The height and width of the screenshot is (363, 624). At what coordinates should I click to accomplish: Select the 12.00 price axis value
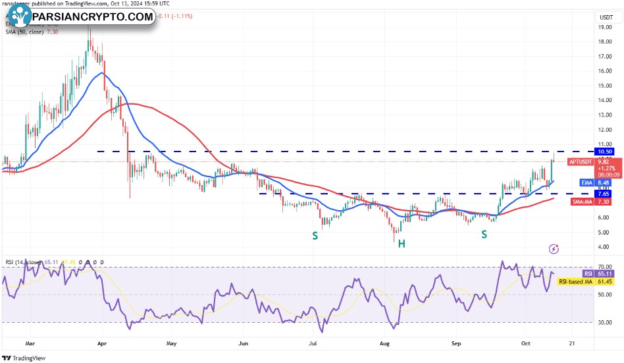click(x=604, y=130)
